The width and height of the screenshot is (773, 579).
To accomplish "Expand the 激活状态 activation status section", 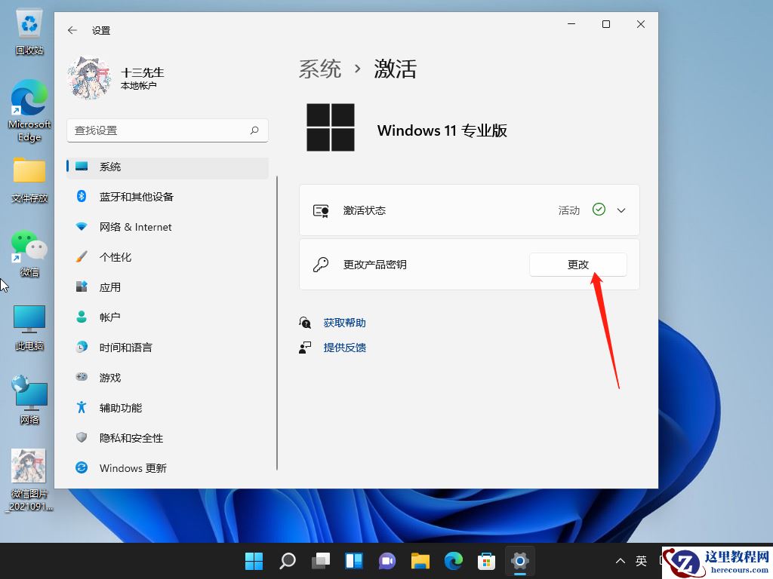I will [x=621, y=210].
